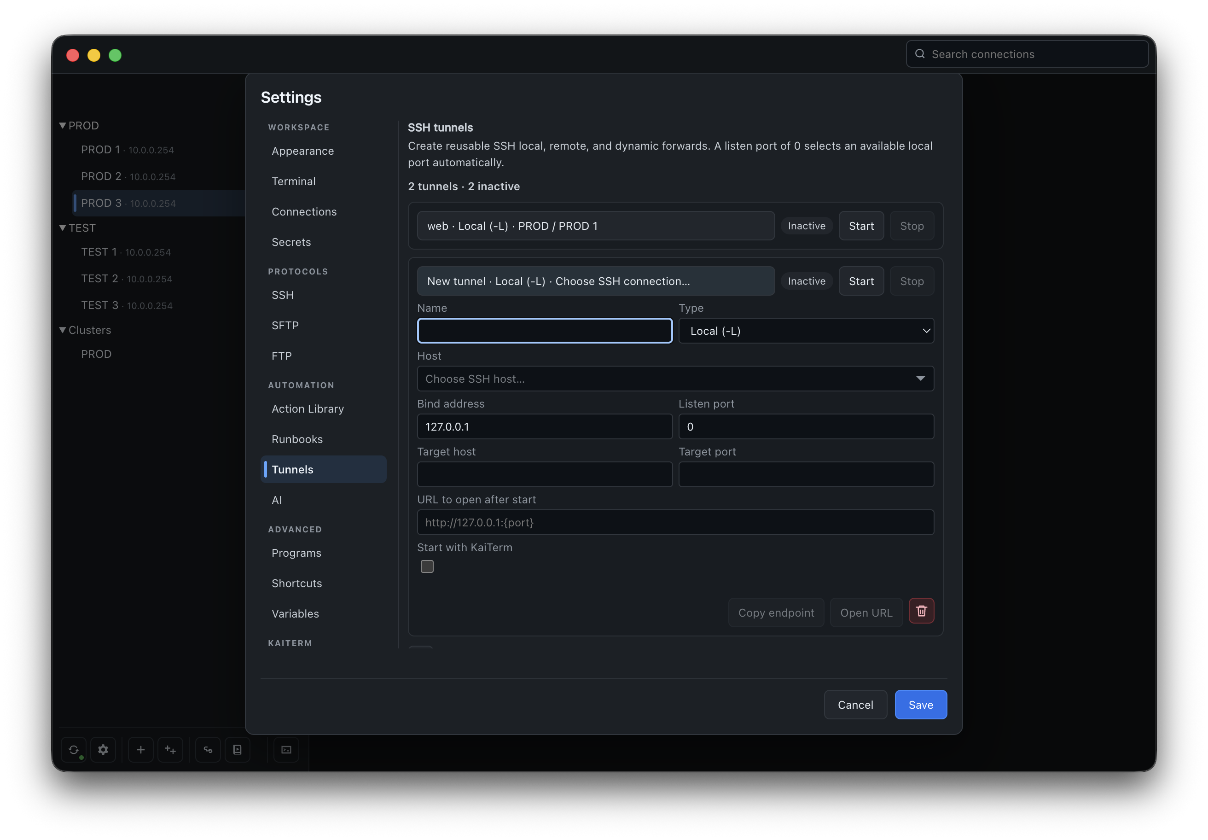Click the chain-link tunnels icon in bottom toolbar
The height and width of the screenshot is (840, 1208).
pyautogui.click(x=208, y=749)
